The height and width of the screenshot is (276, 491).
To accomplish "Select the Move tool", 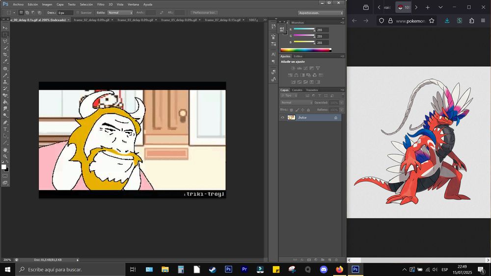I will coord(5,28).
